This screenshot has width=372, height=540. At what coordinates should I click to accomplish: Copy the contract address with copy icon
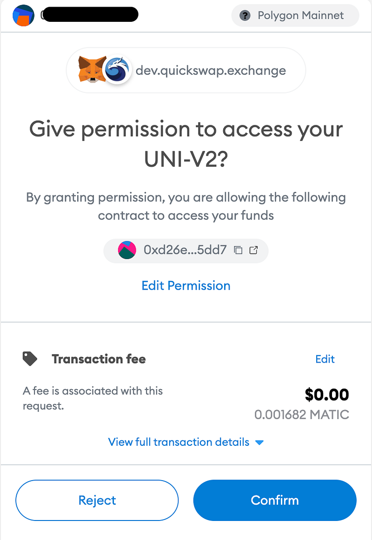[x=238, y=250]
